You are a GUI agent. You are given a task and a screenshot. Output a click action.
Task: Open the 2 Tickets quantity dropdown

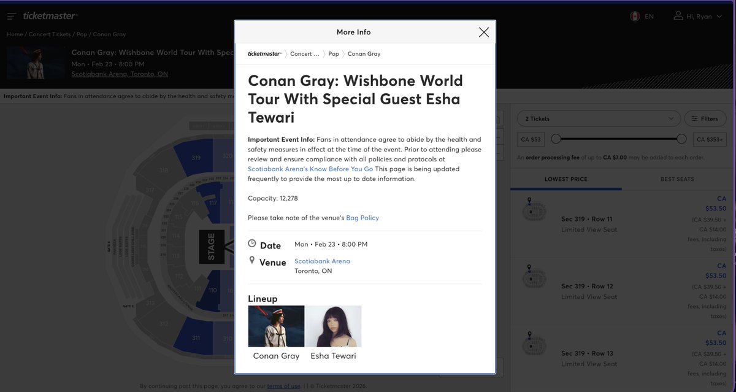(599, 118)
